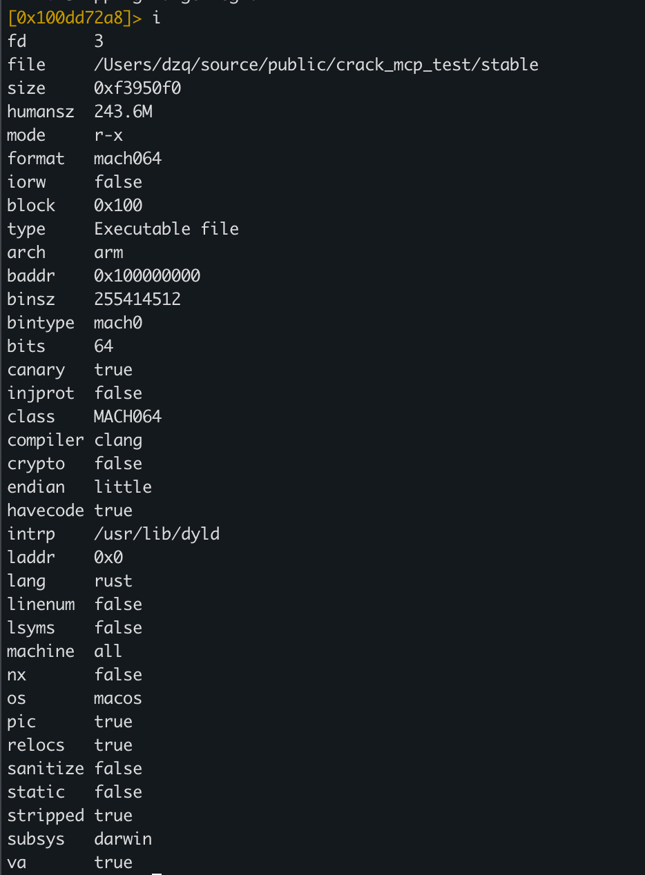Click the size value 0xf3950f0
The width and height of the screenshot is (645, 875).
coord(137,88)
